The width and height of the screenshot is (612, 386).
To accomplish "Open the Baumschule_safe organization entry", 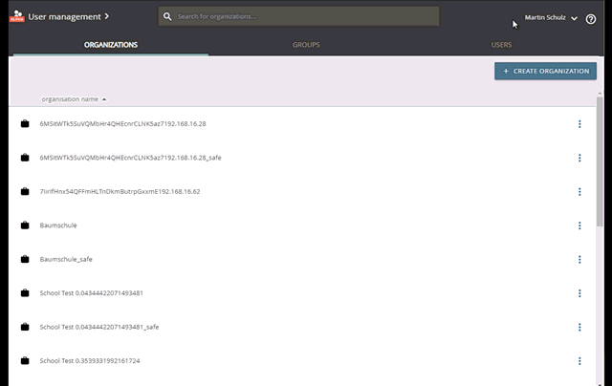I will click(x=66, y=259).
